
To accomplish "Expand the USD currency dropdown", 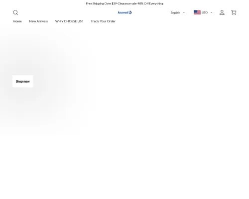I will (x=207, y=12).
